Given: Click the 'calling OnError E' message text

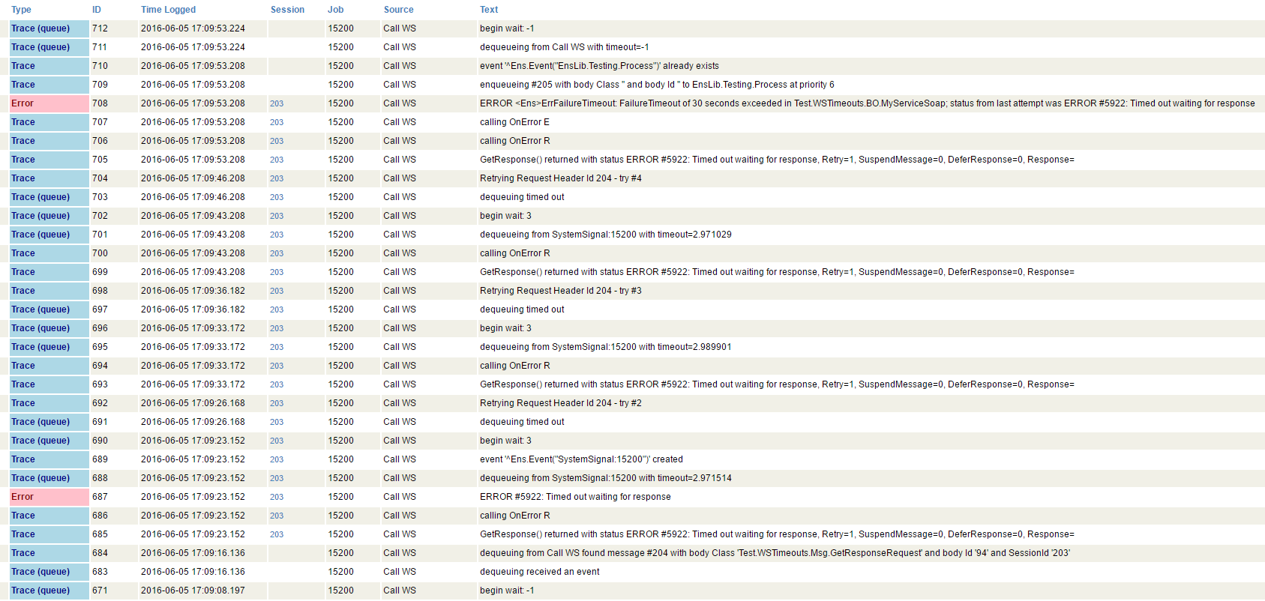Looking at the screenshot, I should tap(514, 122).
